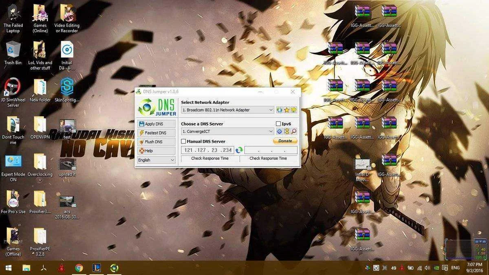The height and width of the screenshot is (275, 489).
Task: Select the Initial D Movi... file icon
Action: click(x=362, y=170)
